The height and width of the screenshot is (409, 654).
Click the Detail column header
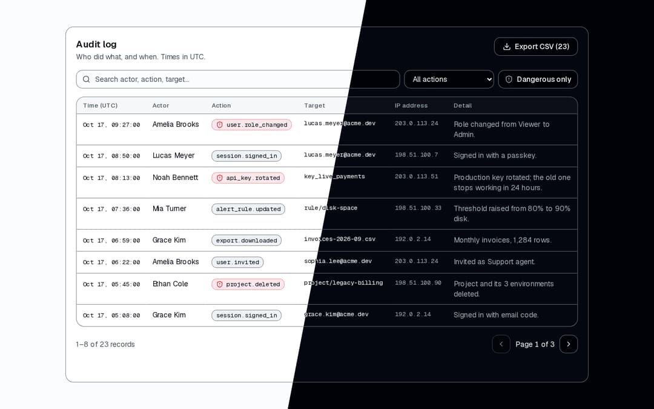[x=463, y=105]
